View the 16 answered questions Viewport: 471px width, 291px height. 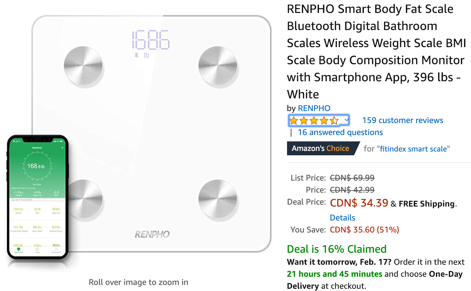pyautogui.click(x=340, y=132)
